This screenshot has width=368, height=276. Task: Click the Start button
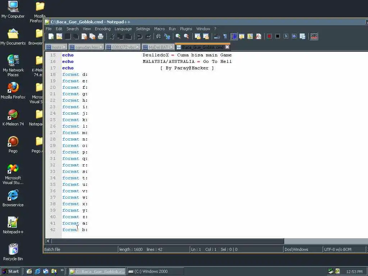tap(10, 271)
